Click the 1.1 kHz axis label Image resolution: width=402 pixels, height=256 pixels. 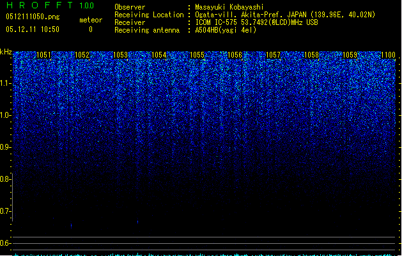(x=5, y=83)
